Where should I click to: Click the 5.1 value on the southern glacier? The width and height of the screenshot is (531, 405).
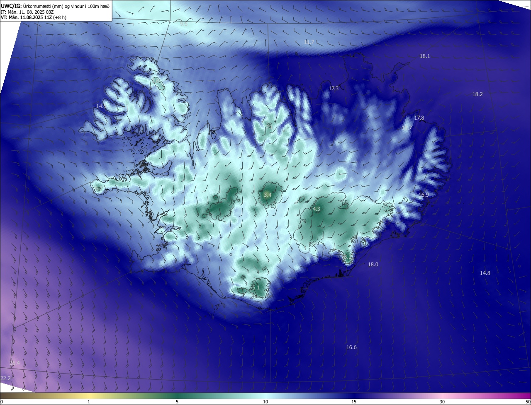(x=255, y=287)
